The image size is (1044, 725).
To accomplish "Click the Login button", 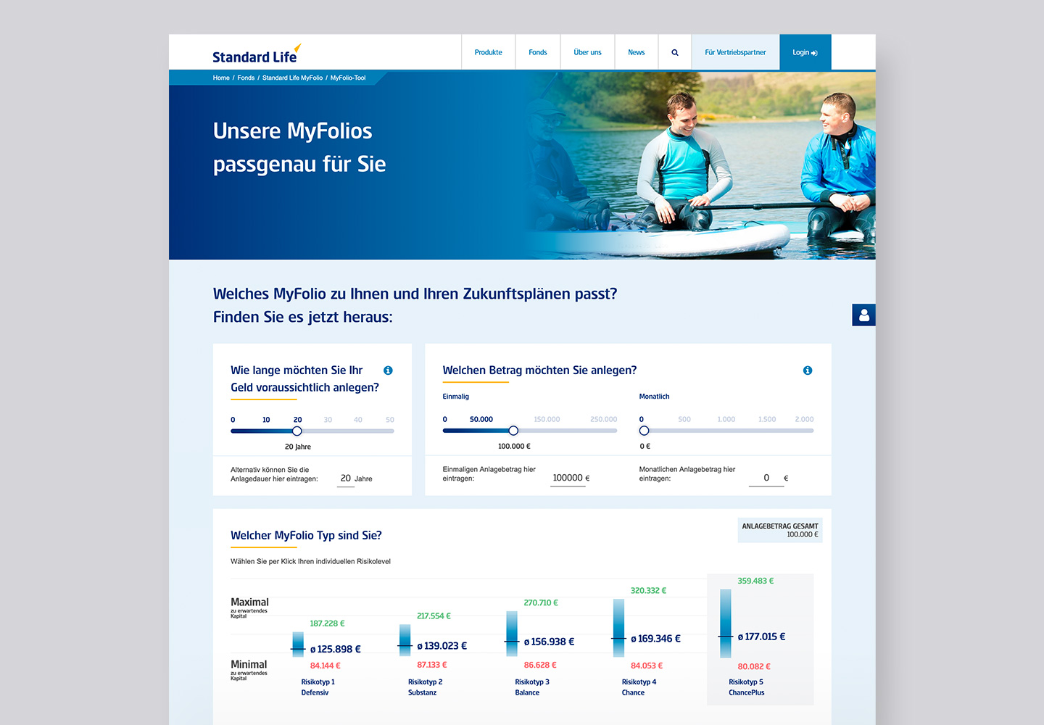I will coord(805,52).
